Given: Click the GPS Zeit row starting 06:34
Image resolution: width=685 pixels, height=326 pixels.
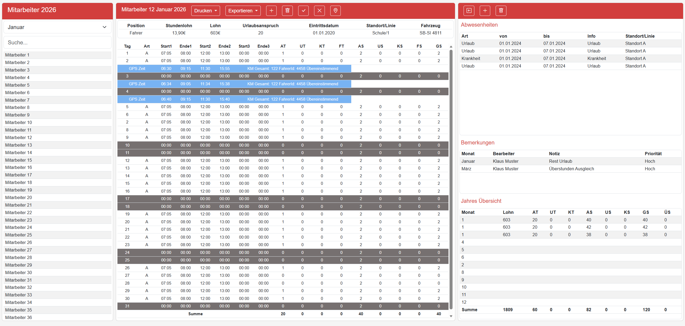Looking at the screenshot, I should pos(234,84).
